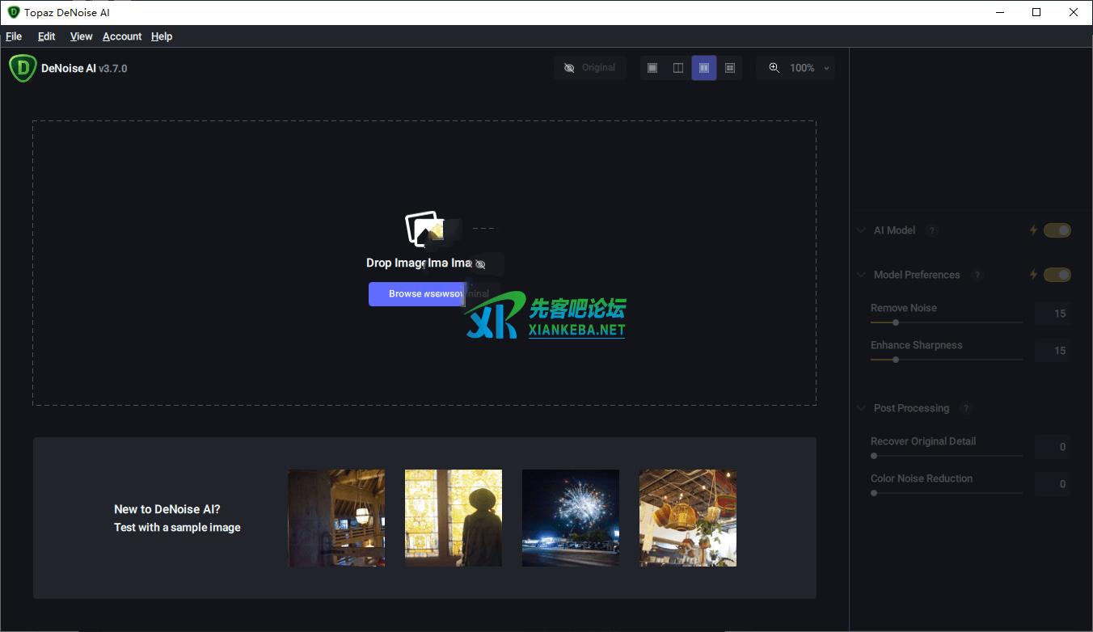Screen dimensions: 1093x632
Task: Open the zoom percentage dropdown
Action: coord(826,68)
